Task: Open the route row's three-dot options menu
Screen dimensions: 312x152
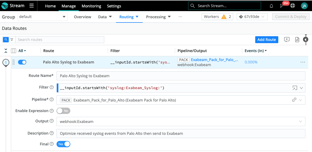Action: coord(303,62)
